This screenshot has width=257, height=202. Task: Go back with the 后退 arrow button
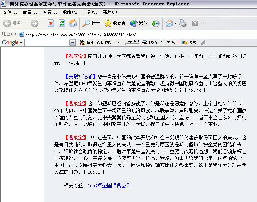click(12, 23)
